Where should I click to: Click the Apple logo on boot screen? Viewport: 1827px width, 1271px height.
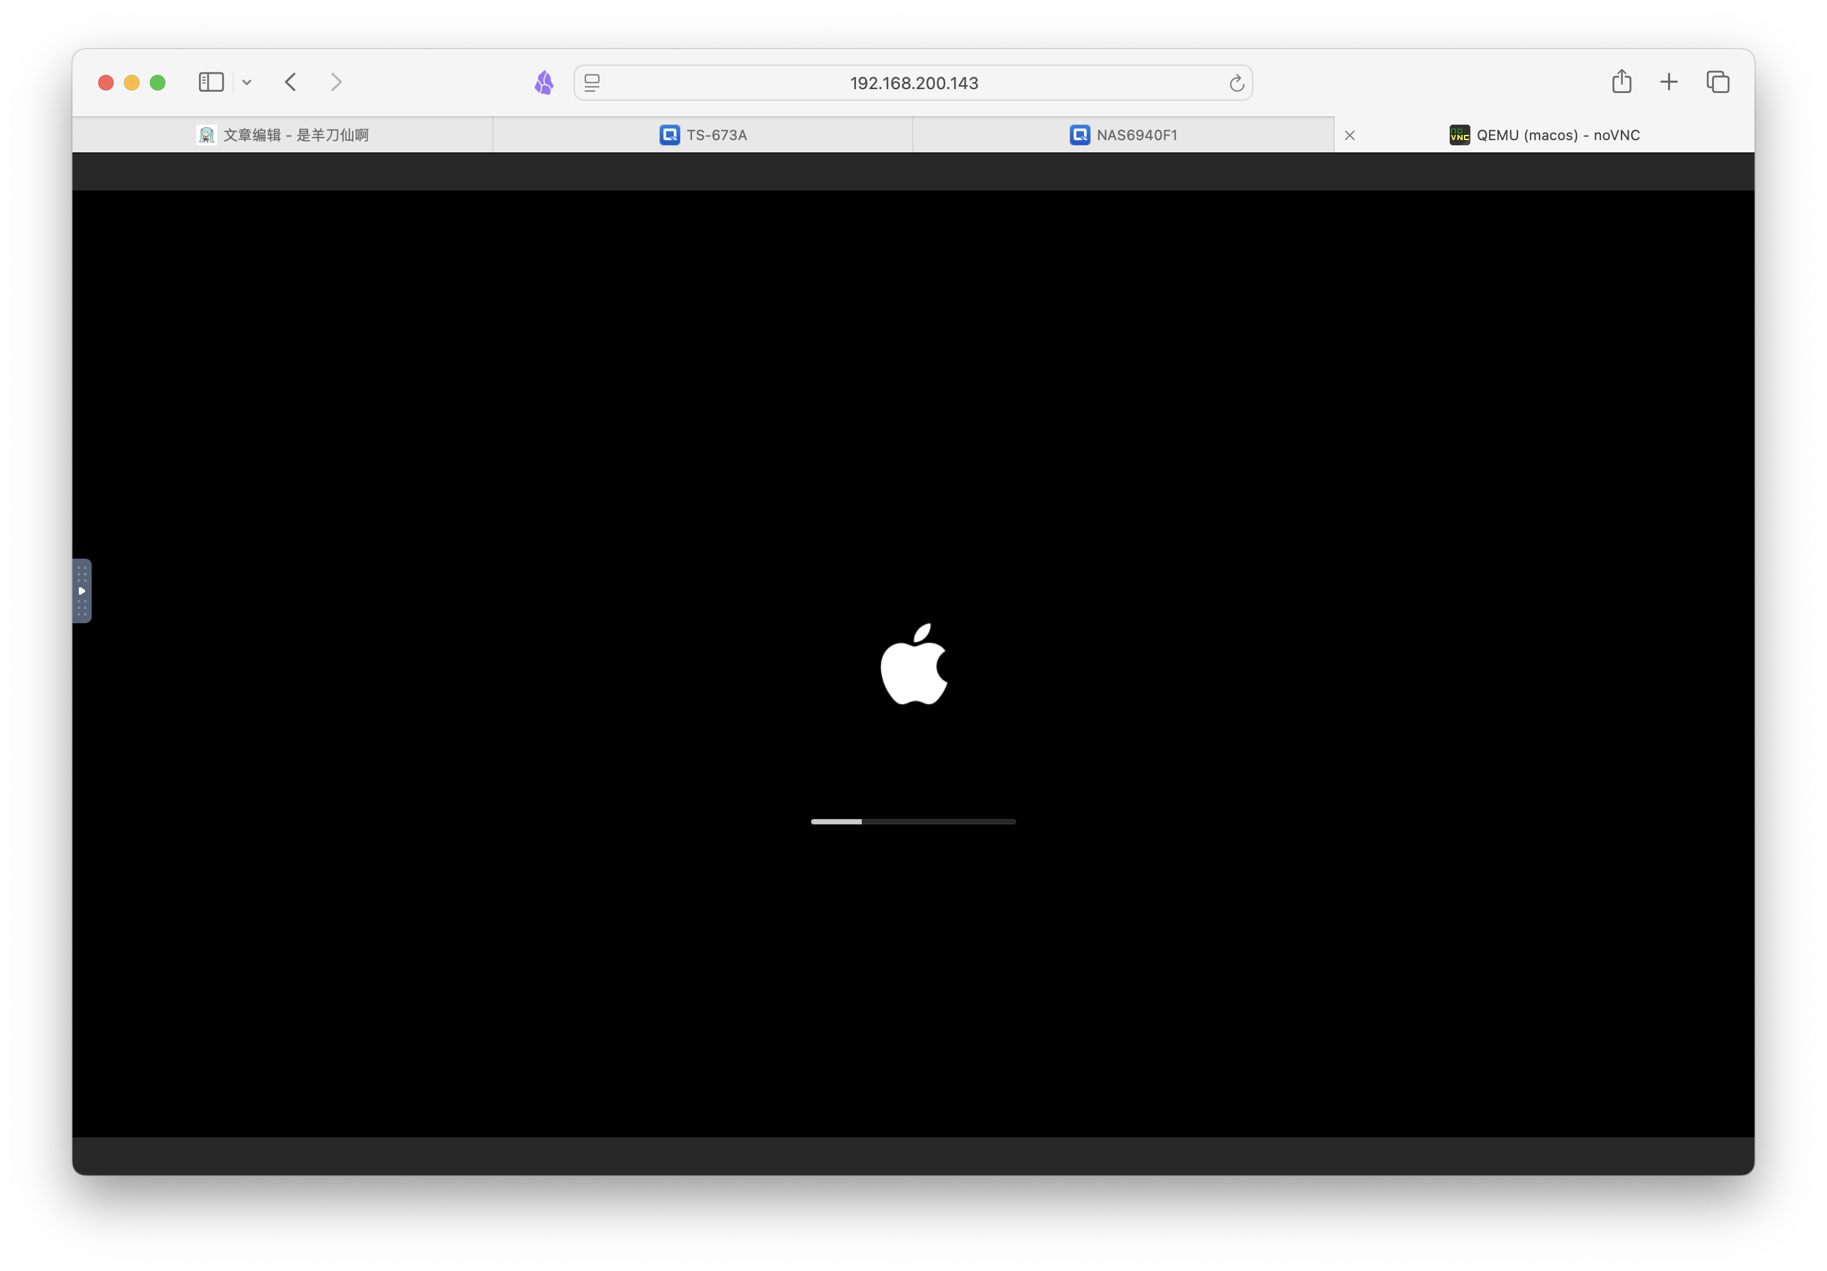pyautogui.click(x=914, y=664)
